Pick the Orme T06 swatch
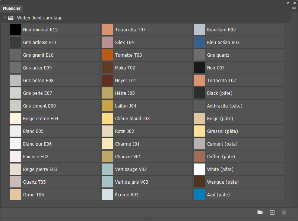The height and width of the screenshot is (221, 298). click(x=15, y=194)
